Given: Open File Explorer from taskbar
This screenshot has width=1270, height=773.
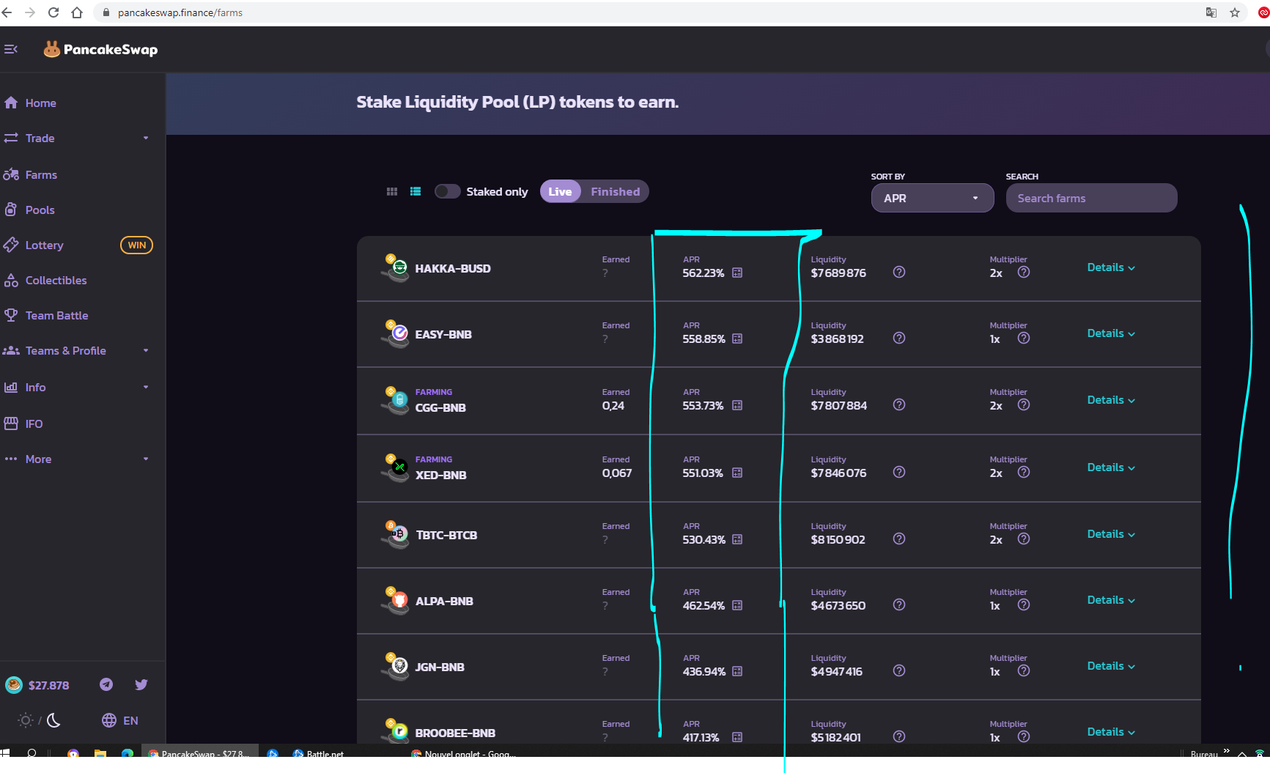Looking at the screenshot, I should (x=100, y=753).
